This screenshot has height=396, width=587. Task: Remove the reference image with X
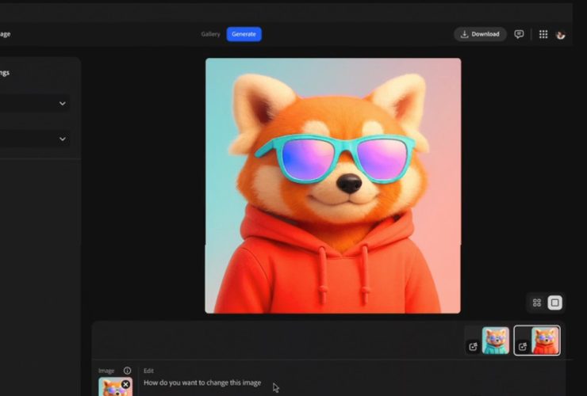click(x=126, y=384)
